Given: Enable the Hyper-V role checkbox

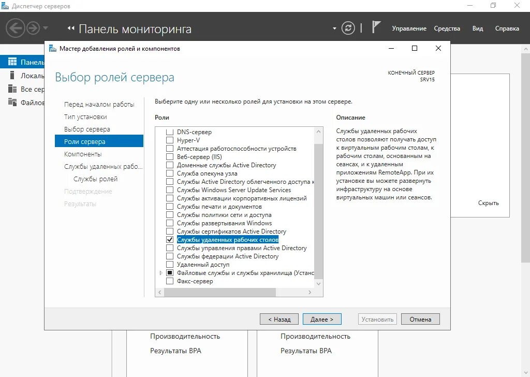Looking at the screenshot, I should click(170, 140).
